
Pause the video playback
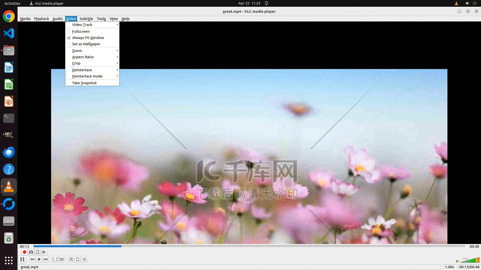[22, 259]
